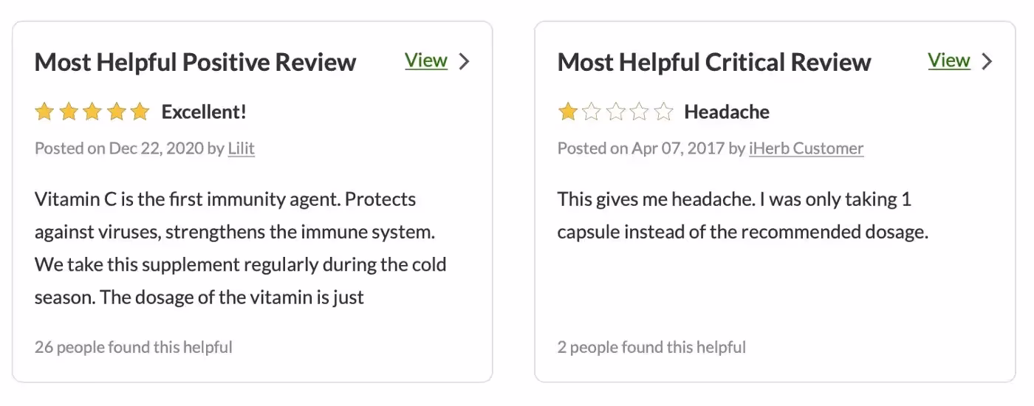Image resolution: width=1034 pixels, height=406 pixels.
Task: Click the fifth gold star in the Excellent! review
Action: (140, 112)
